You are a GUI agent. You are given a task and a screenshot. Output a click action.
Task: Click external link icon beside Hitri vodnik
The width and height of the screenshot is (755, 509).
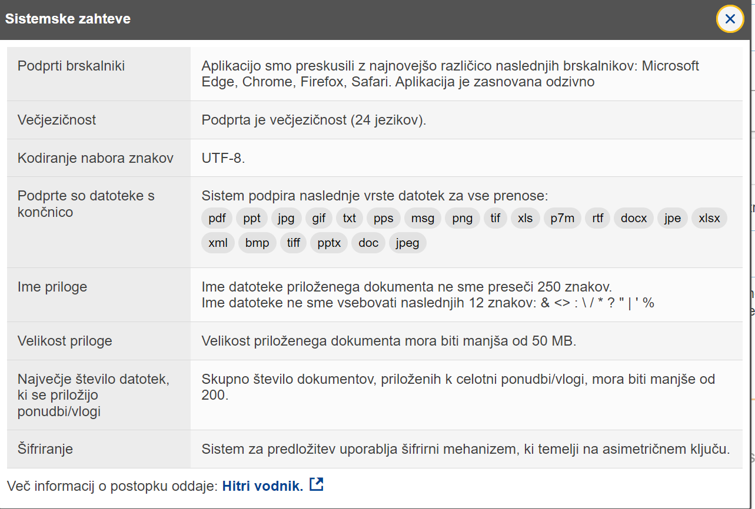click(x=317, y=485)
